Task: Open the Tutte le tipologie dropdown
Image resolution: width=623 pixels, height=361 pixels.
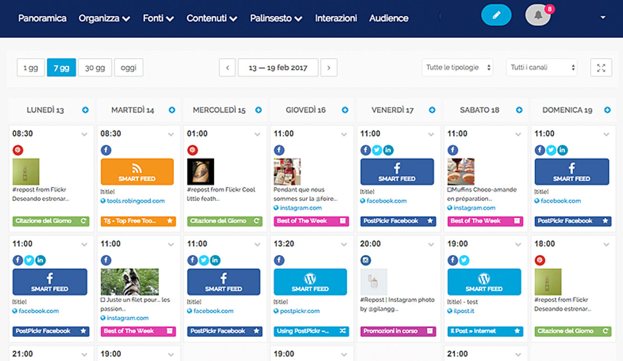Action: coord(457,68)
